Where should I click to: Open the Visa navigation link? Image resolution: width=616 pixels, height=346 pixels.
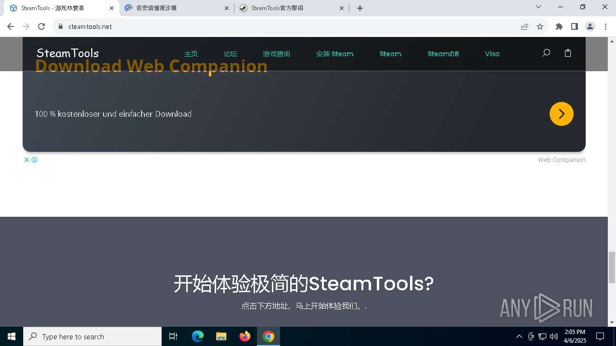click(x=492, y=54)
